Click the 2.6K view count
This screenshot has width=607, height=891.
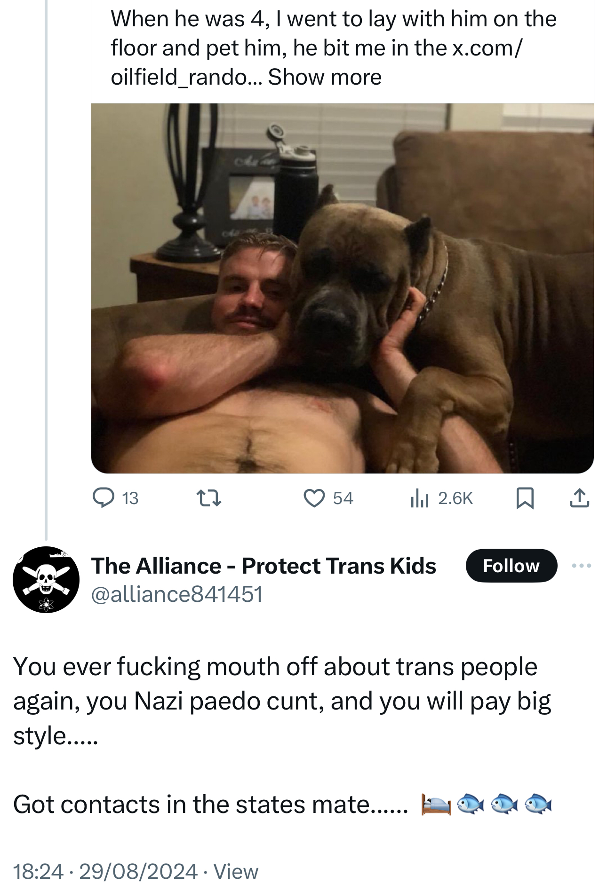455,498
